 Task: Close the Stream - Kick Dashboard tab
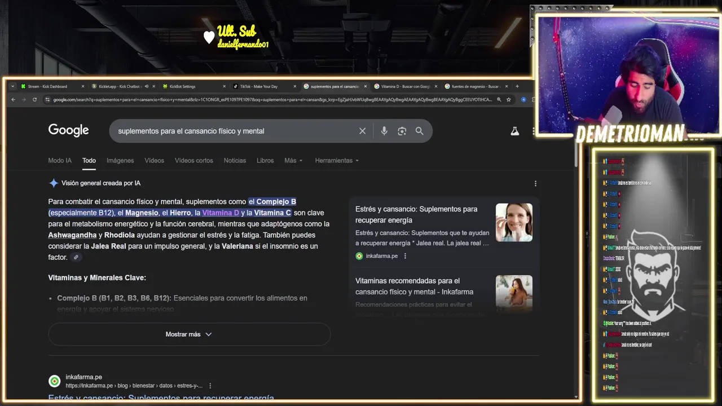82,86
